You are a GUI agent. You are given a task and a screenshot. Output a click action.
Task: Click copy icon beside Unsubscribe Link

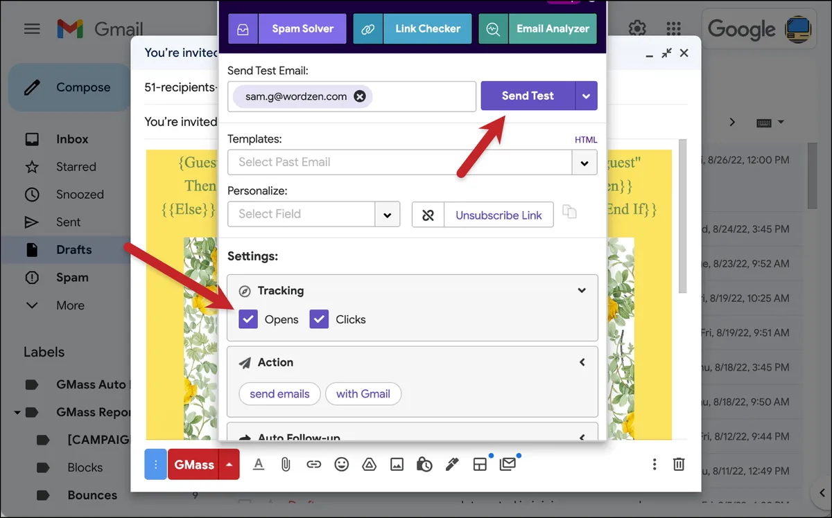click(569, 212)
